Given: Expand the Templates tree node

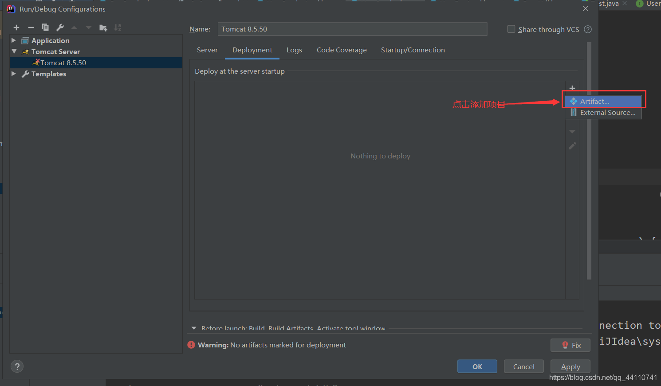Looking at the screenshot, I should pyautogui.click(x=14, y=74).
